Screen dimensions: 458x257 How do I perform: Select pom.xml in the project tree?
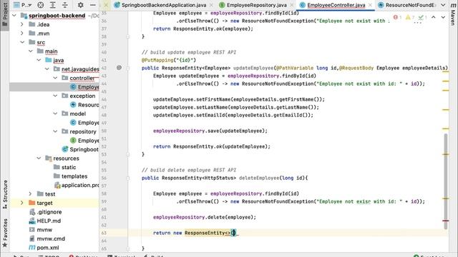[x=48, y=248]
